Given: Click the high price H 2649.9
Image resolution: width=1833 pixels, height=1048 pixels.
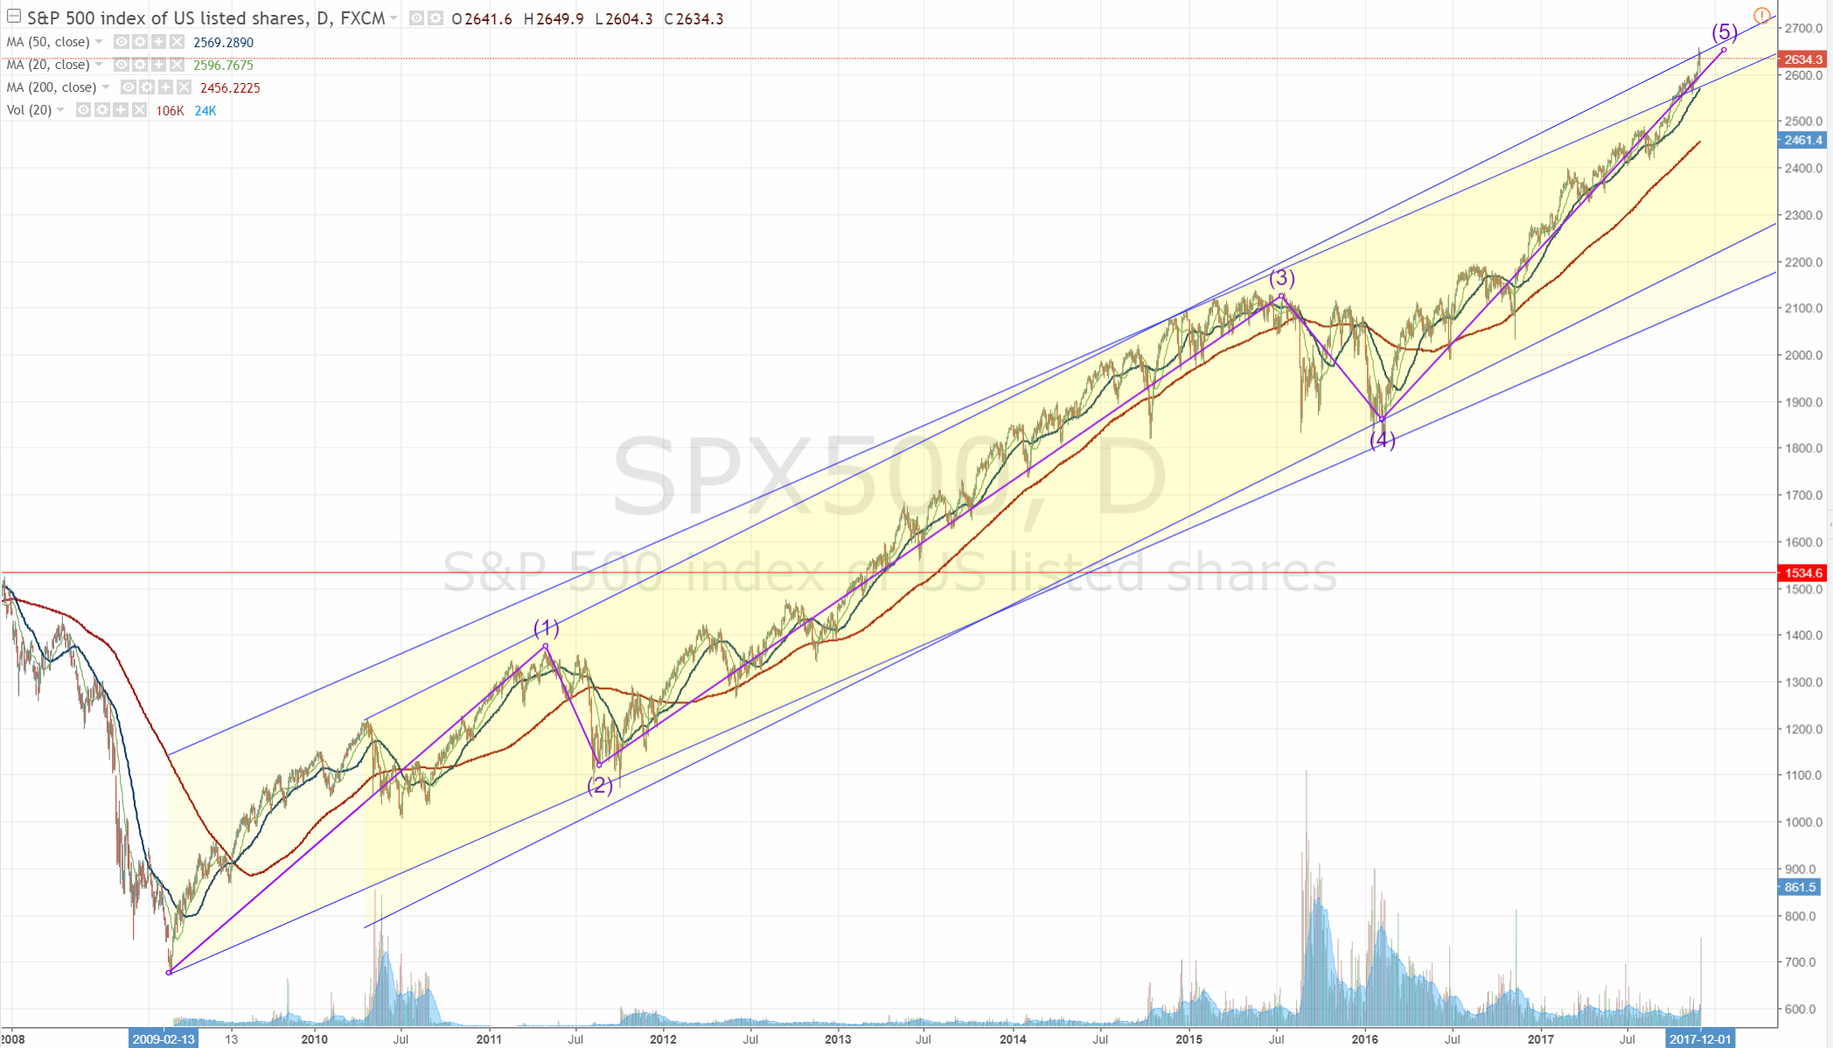Looking at the screenshot, I should coord(554,18).
